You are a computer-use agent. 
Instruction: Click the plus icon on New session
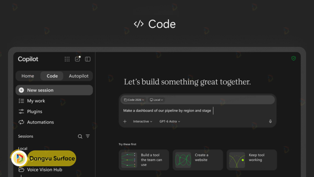[x=21, y=90]
